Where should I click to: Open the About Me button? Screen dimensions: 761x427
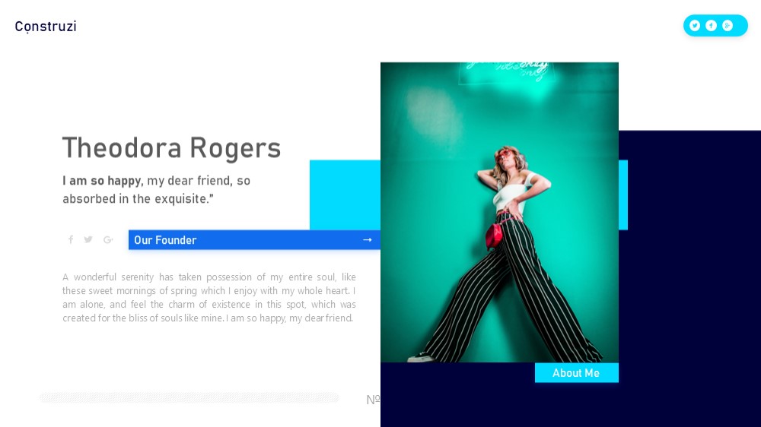577,373
